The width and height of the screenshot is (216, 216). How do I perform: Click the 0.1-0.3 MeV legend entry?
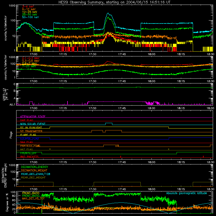click(31, 58)
